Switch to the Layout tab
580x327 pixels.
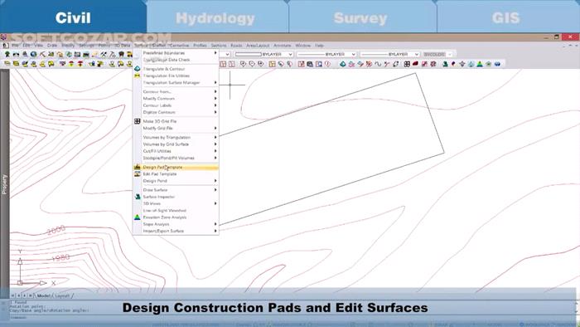click(x=62, y=295)
